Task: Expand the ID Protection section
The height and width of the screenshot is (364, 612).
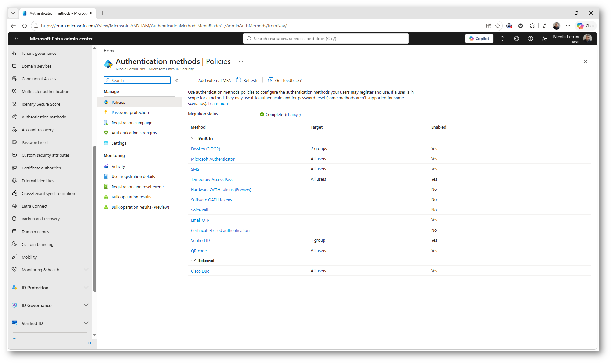Action: (x=86, y=288)
